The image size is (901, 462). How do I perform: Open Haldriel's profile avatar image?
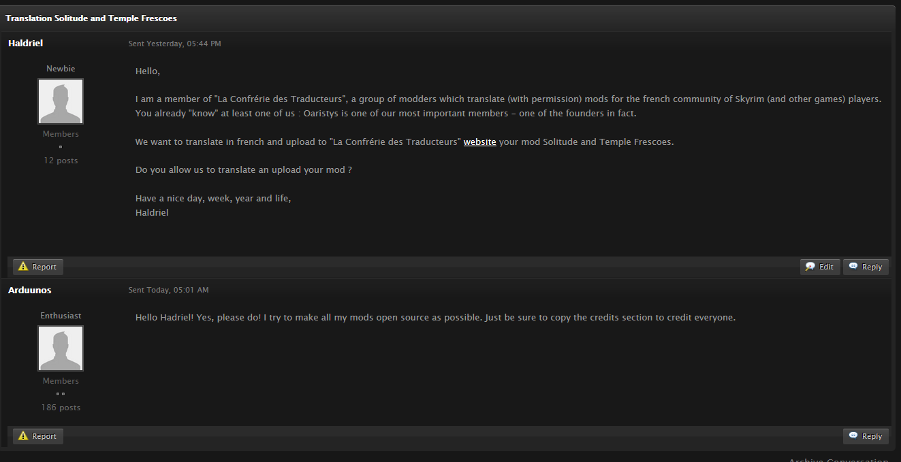click(x=61, y=101)
